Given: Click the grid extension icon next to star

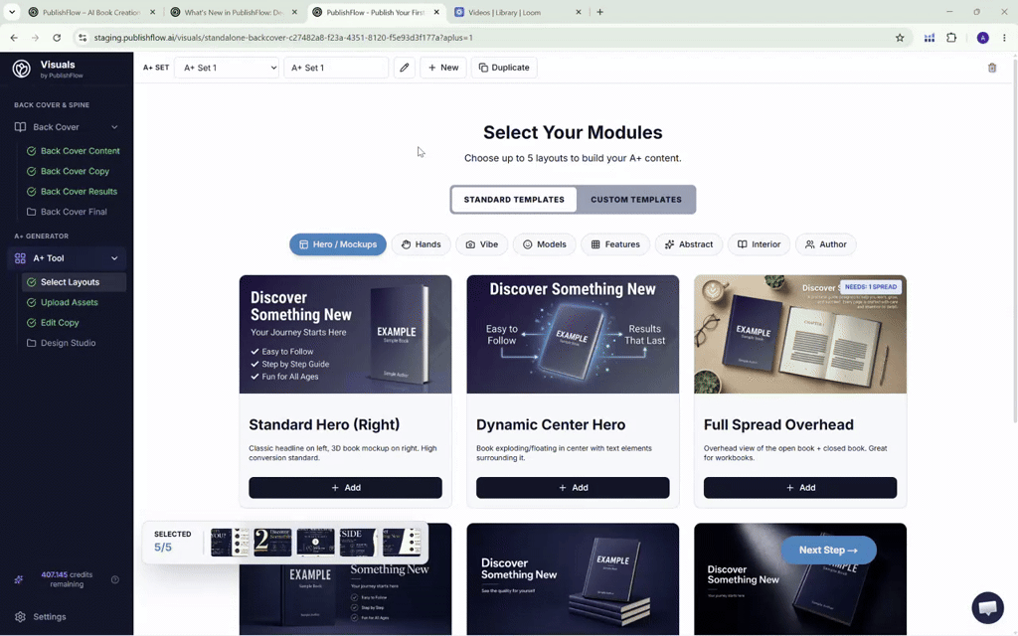Looking at the screenshot, I should [x=930, y=38].
